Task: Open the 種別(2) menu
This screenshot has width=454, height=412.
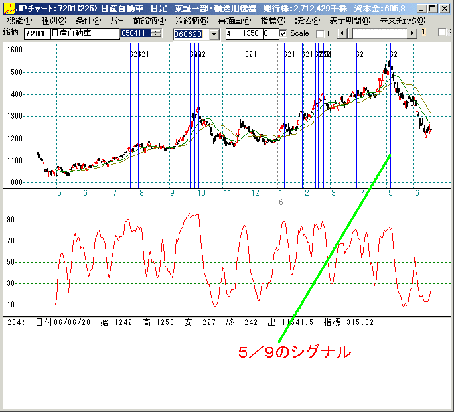Action: pyautogui.click(x=54, y=21)
